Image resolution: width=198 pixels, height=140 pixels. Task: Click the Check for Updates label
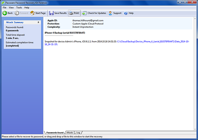pos(97,13)
